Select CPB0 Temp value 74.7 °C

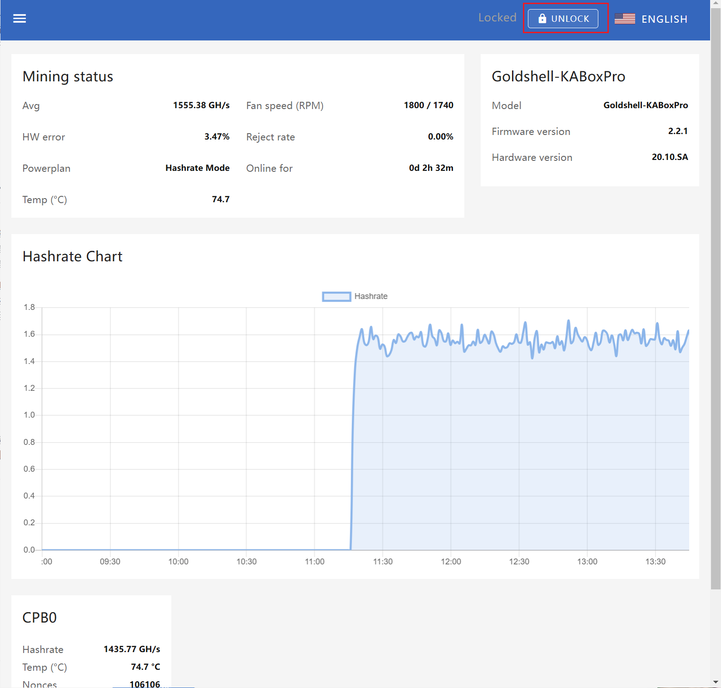click(145, 667)
